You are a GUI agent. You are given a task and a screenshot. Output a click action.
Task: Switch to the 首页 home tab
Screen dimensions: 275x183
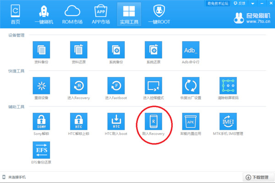[15, 14]
